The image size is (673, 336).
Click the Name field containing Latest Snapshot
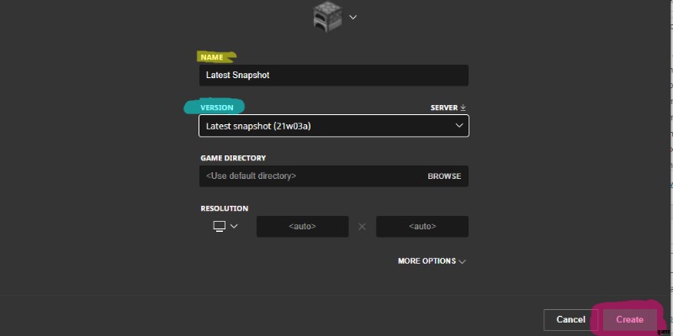tap(333, 75)
